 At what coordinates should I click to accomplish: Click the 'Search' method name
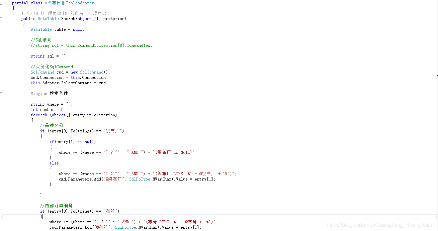68,19
